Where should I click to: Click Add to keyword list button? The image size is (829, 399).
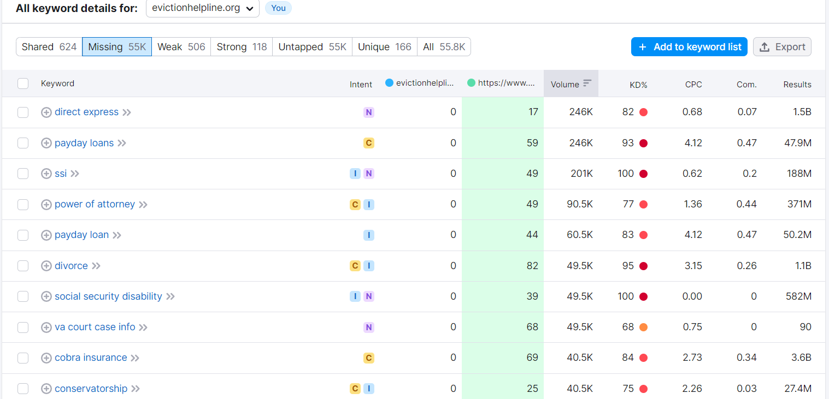689,47
